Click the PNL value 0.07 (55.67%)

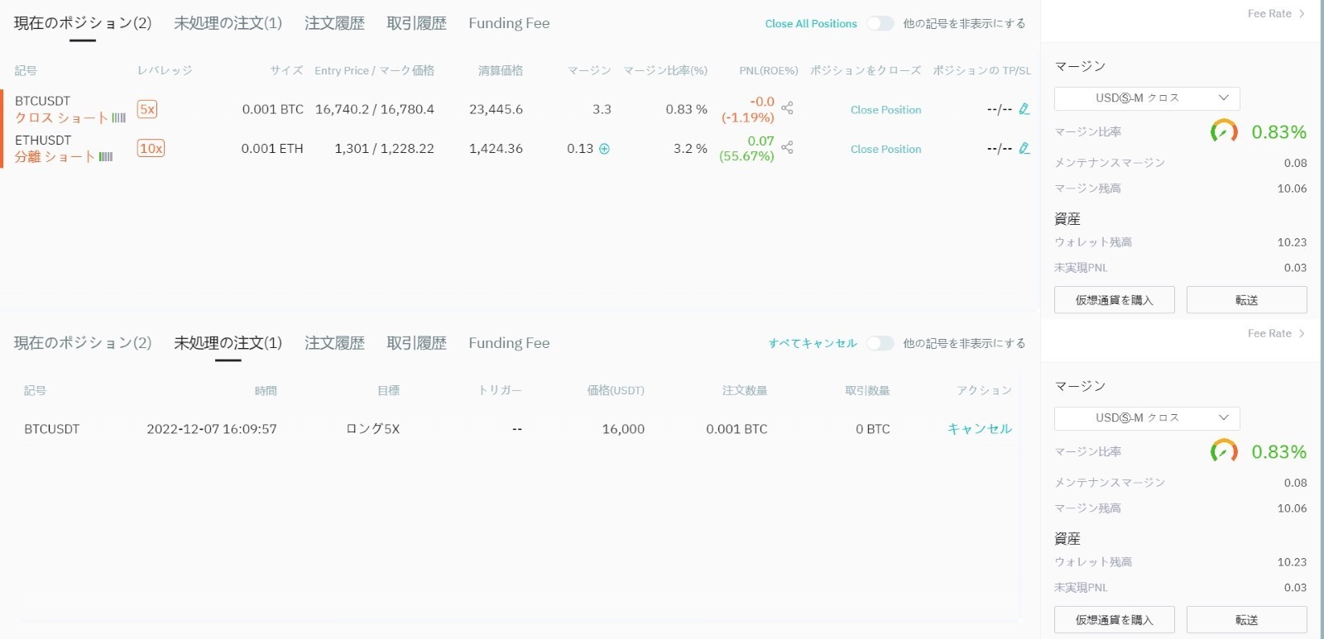747,149
